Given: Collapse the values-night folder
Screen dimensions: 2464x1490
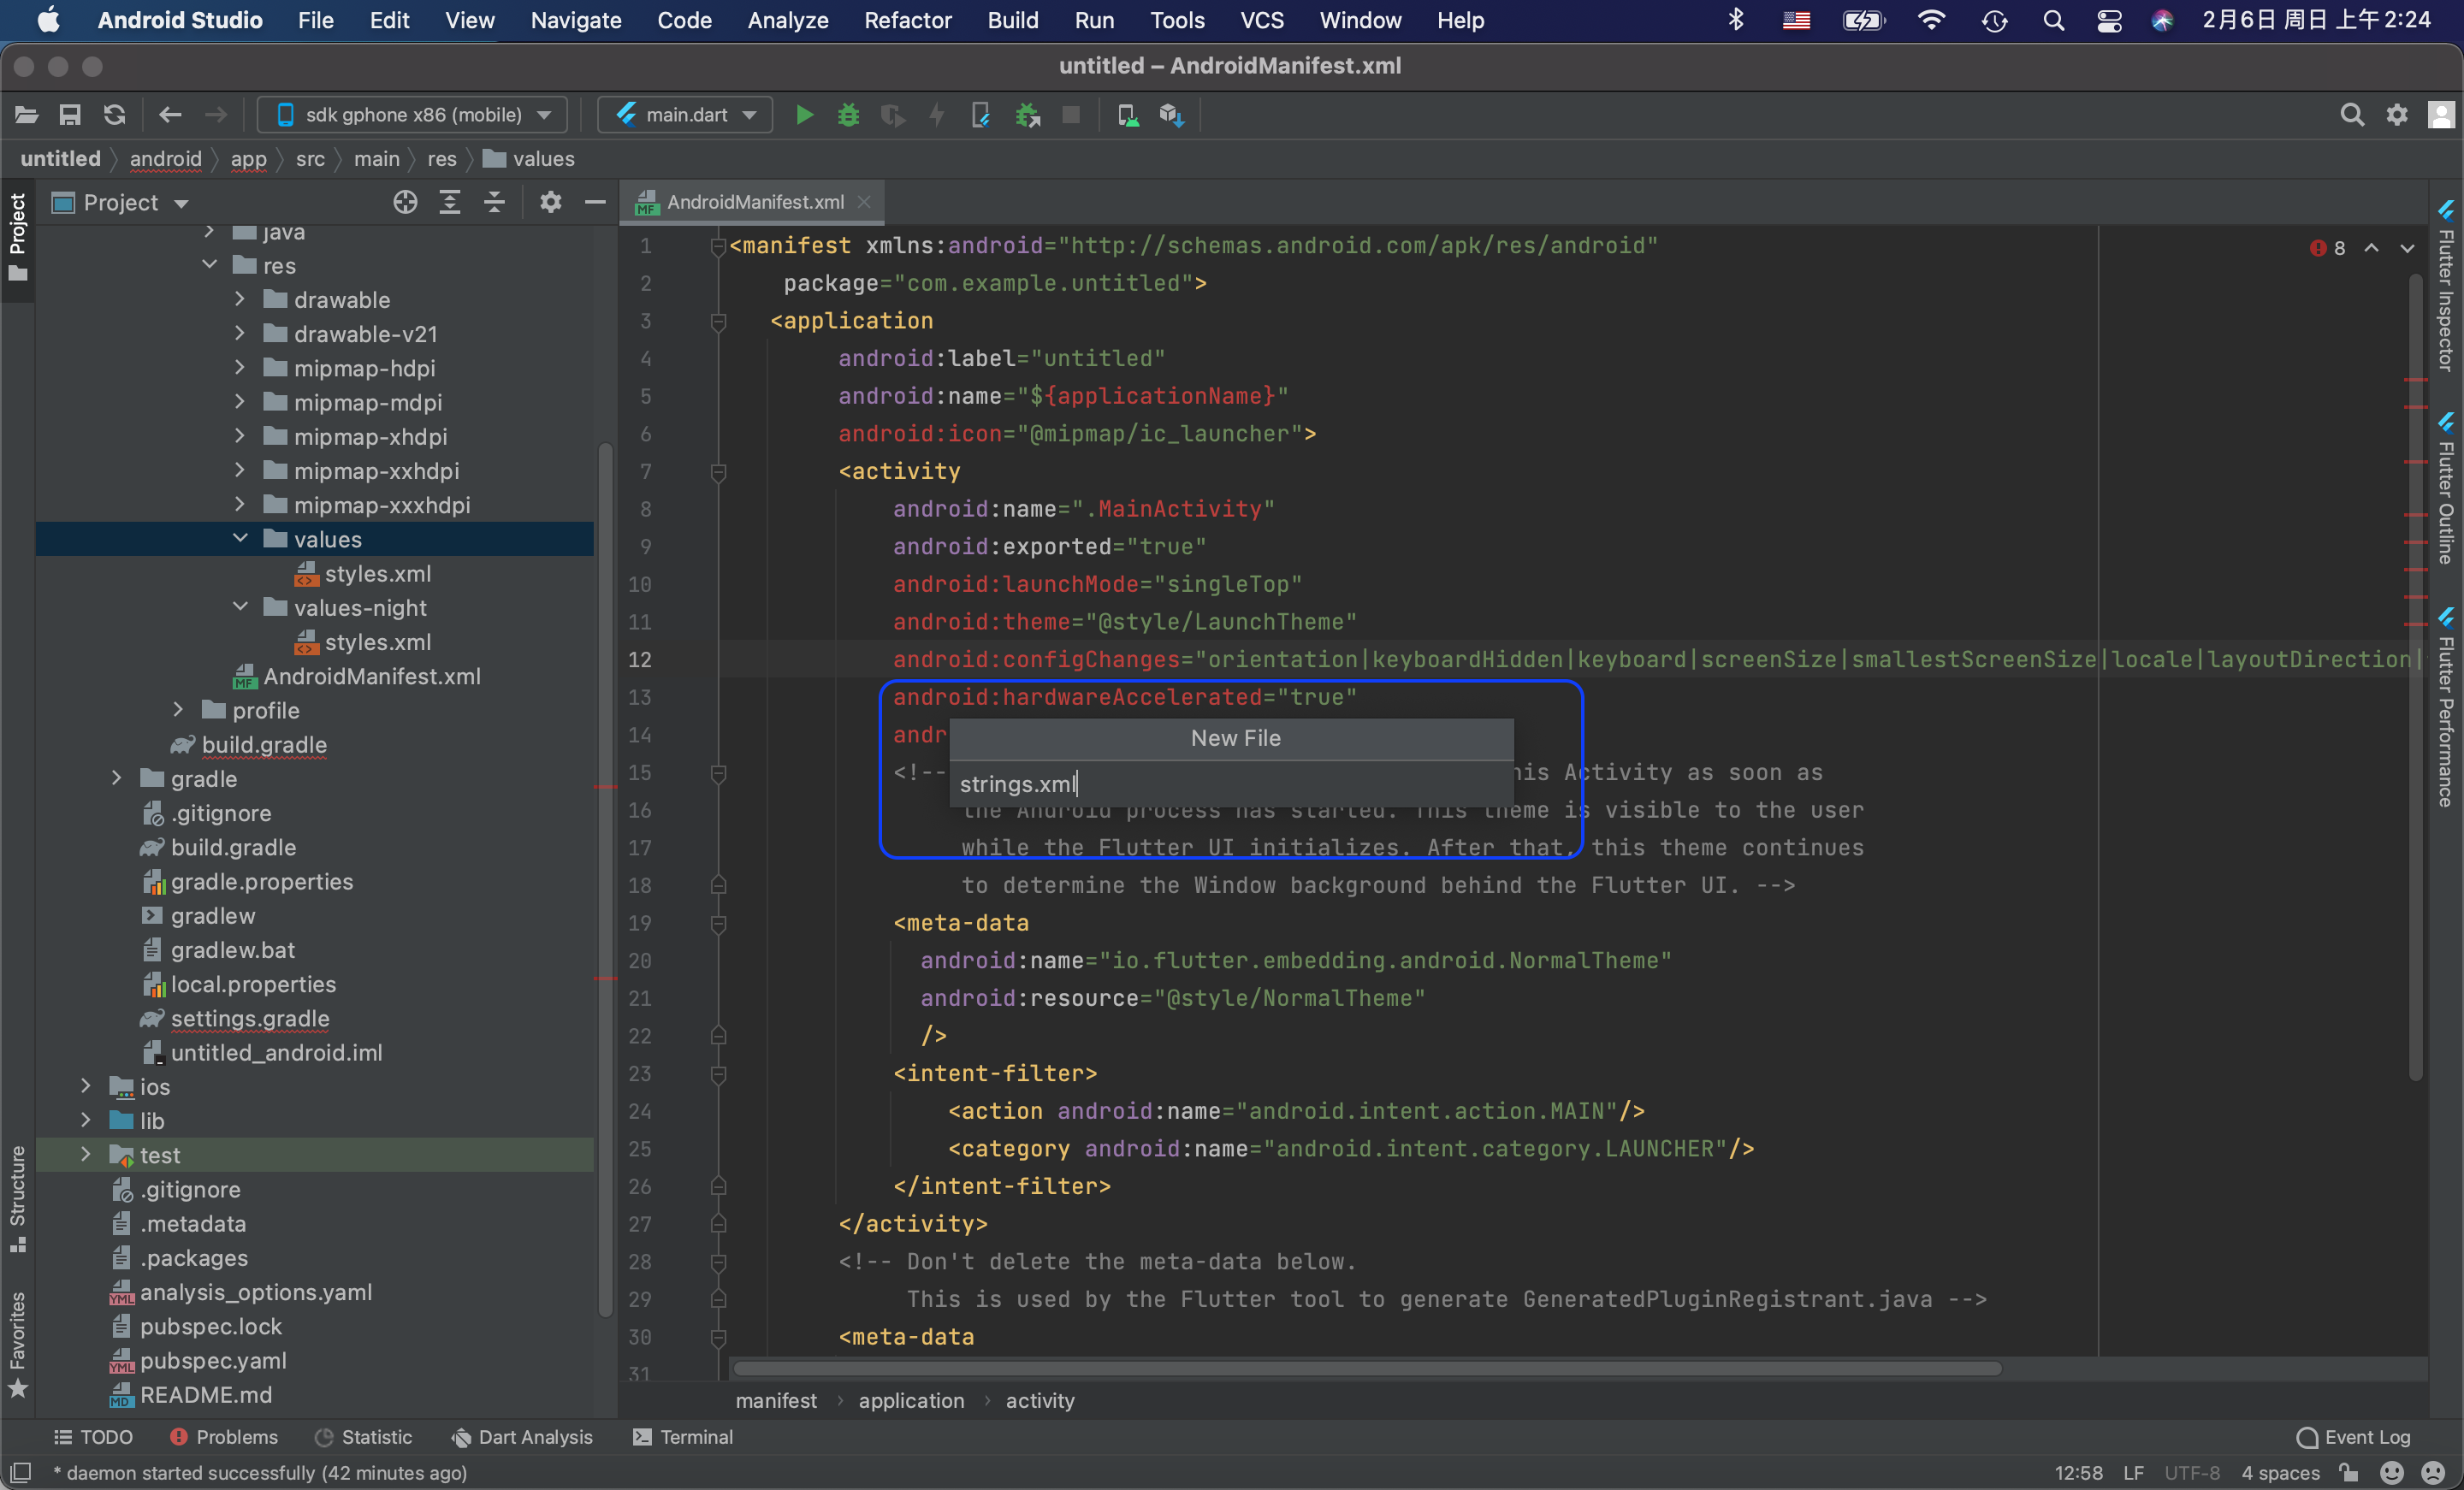Looking at the screenshot, I should click(x=240, y=607).
